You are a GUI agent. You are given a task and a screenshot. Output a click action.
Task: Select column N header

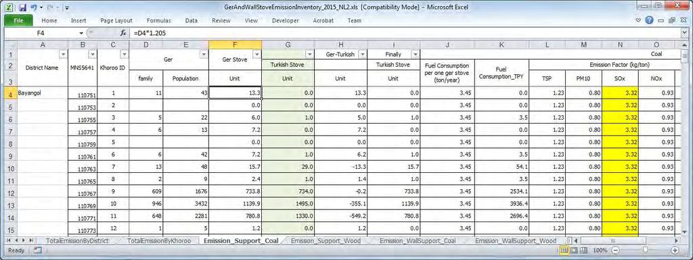tap(621, 45)
